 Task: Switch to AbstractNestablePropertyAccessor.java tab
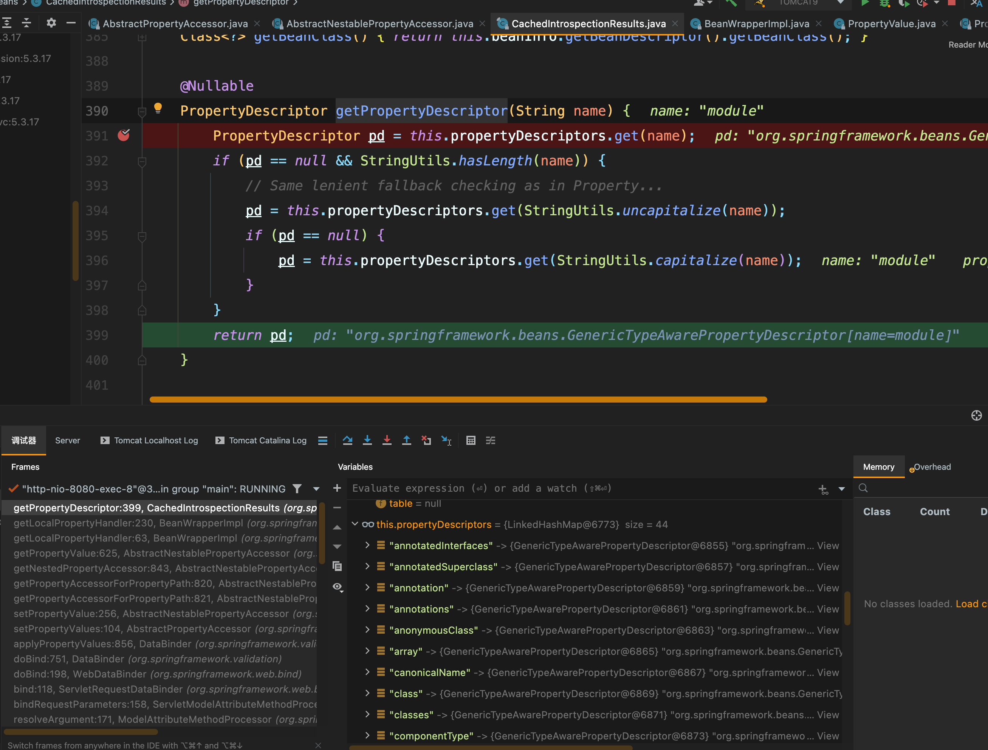[379, 24]
